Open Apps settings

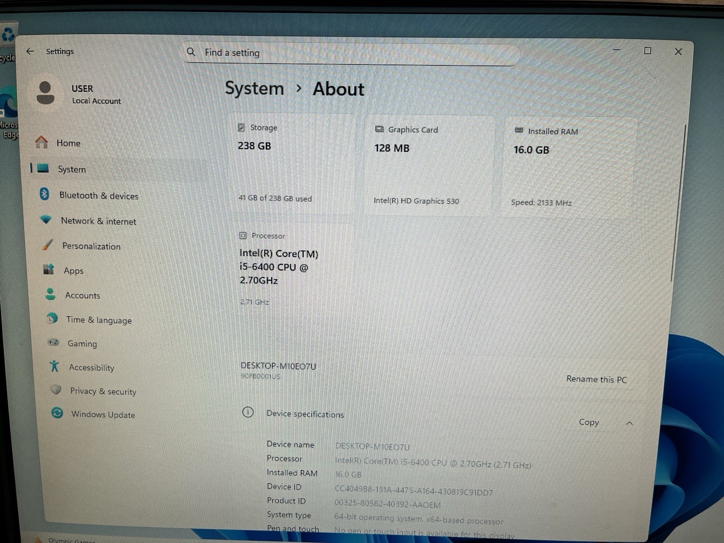point(73,271)
